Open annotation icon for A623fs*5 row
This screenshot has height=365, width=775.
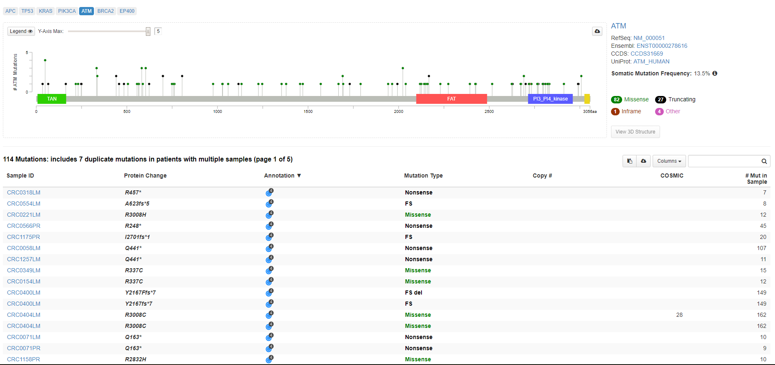[269, 204]
